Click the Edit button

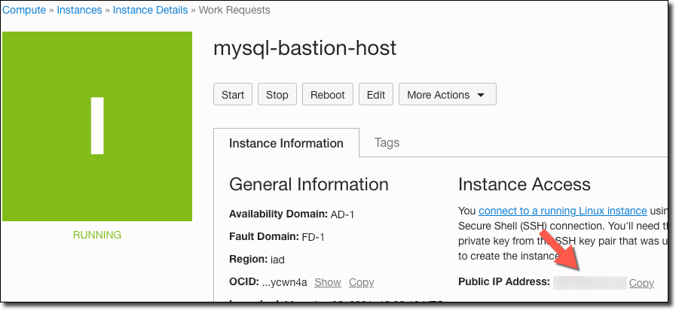click(x=375, y=95)
